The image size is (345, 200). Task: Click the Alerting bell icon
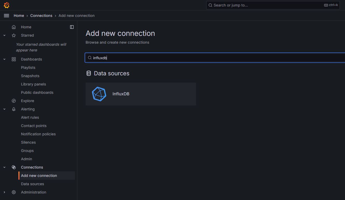pyautogui.click(x=14, y=109)
